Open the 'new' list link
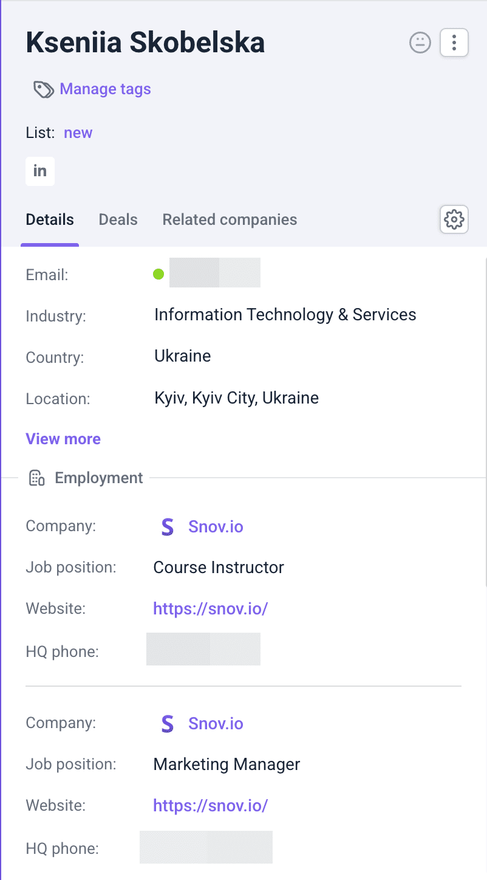487x880 pixels. pyautogui.click(x=78, y=133)
